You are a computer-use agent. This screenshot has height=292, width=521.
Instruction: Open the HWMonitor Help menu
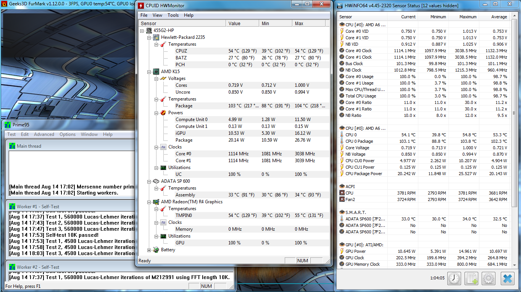point(189,15)
